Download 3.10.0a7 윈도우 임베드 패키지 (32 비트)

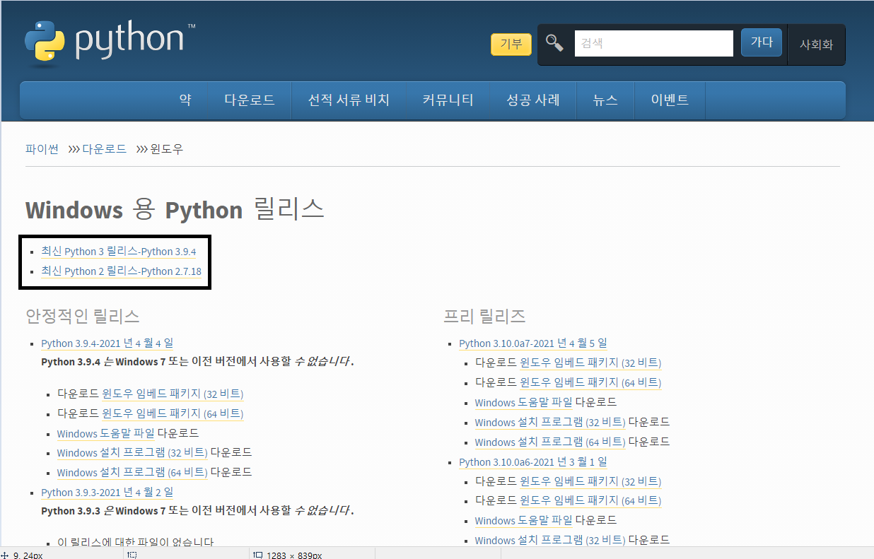590,363
